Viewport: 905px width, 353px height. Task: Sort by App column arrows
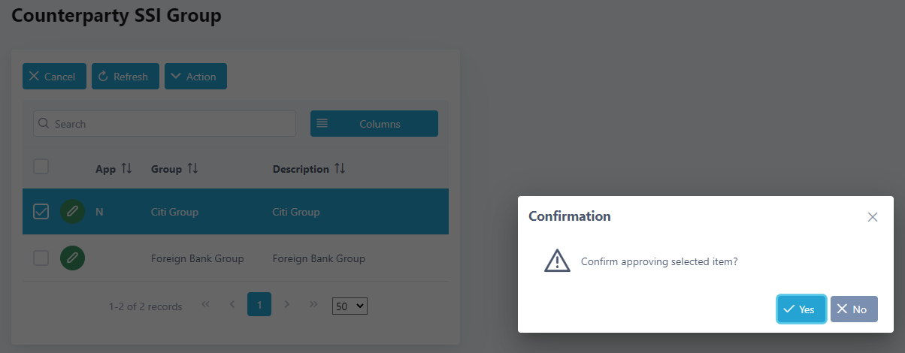(126, 169)
